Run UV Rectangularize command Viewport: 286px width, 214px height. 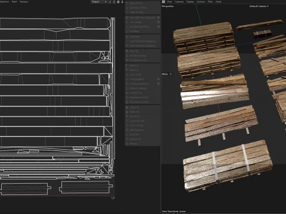(141, 84)
